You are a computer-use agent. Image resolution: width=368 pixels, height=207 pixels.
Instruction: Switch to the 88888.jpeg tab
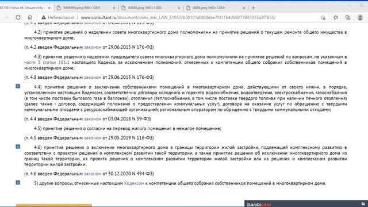pyautogui.click(x=151, y=8)
